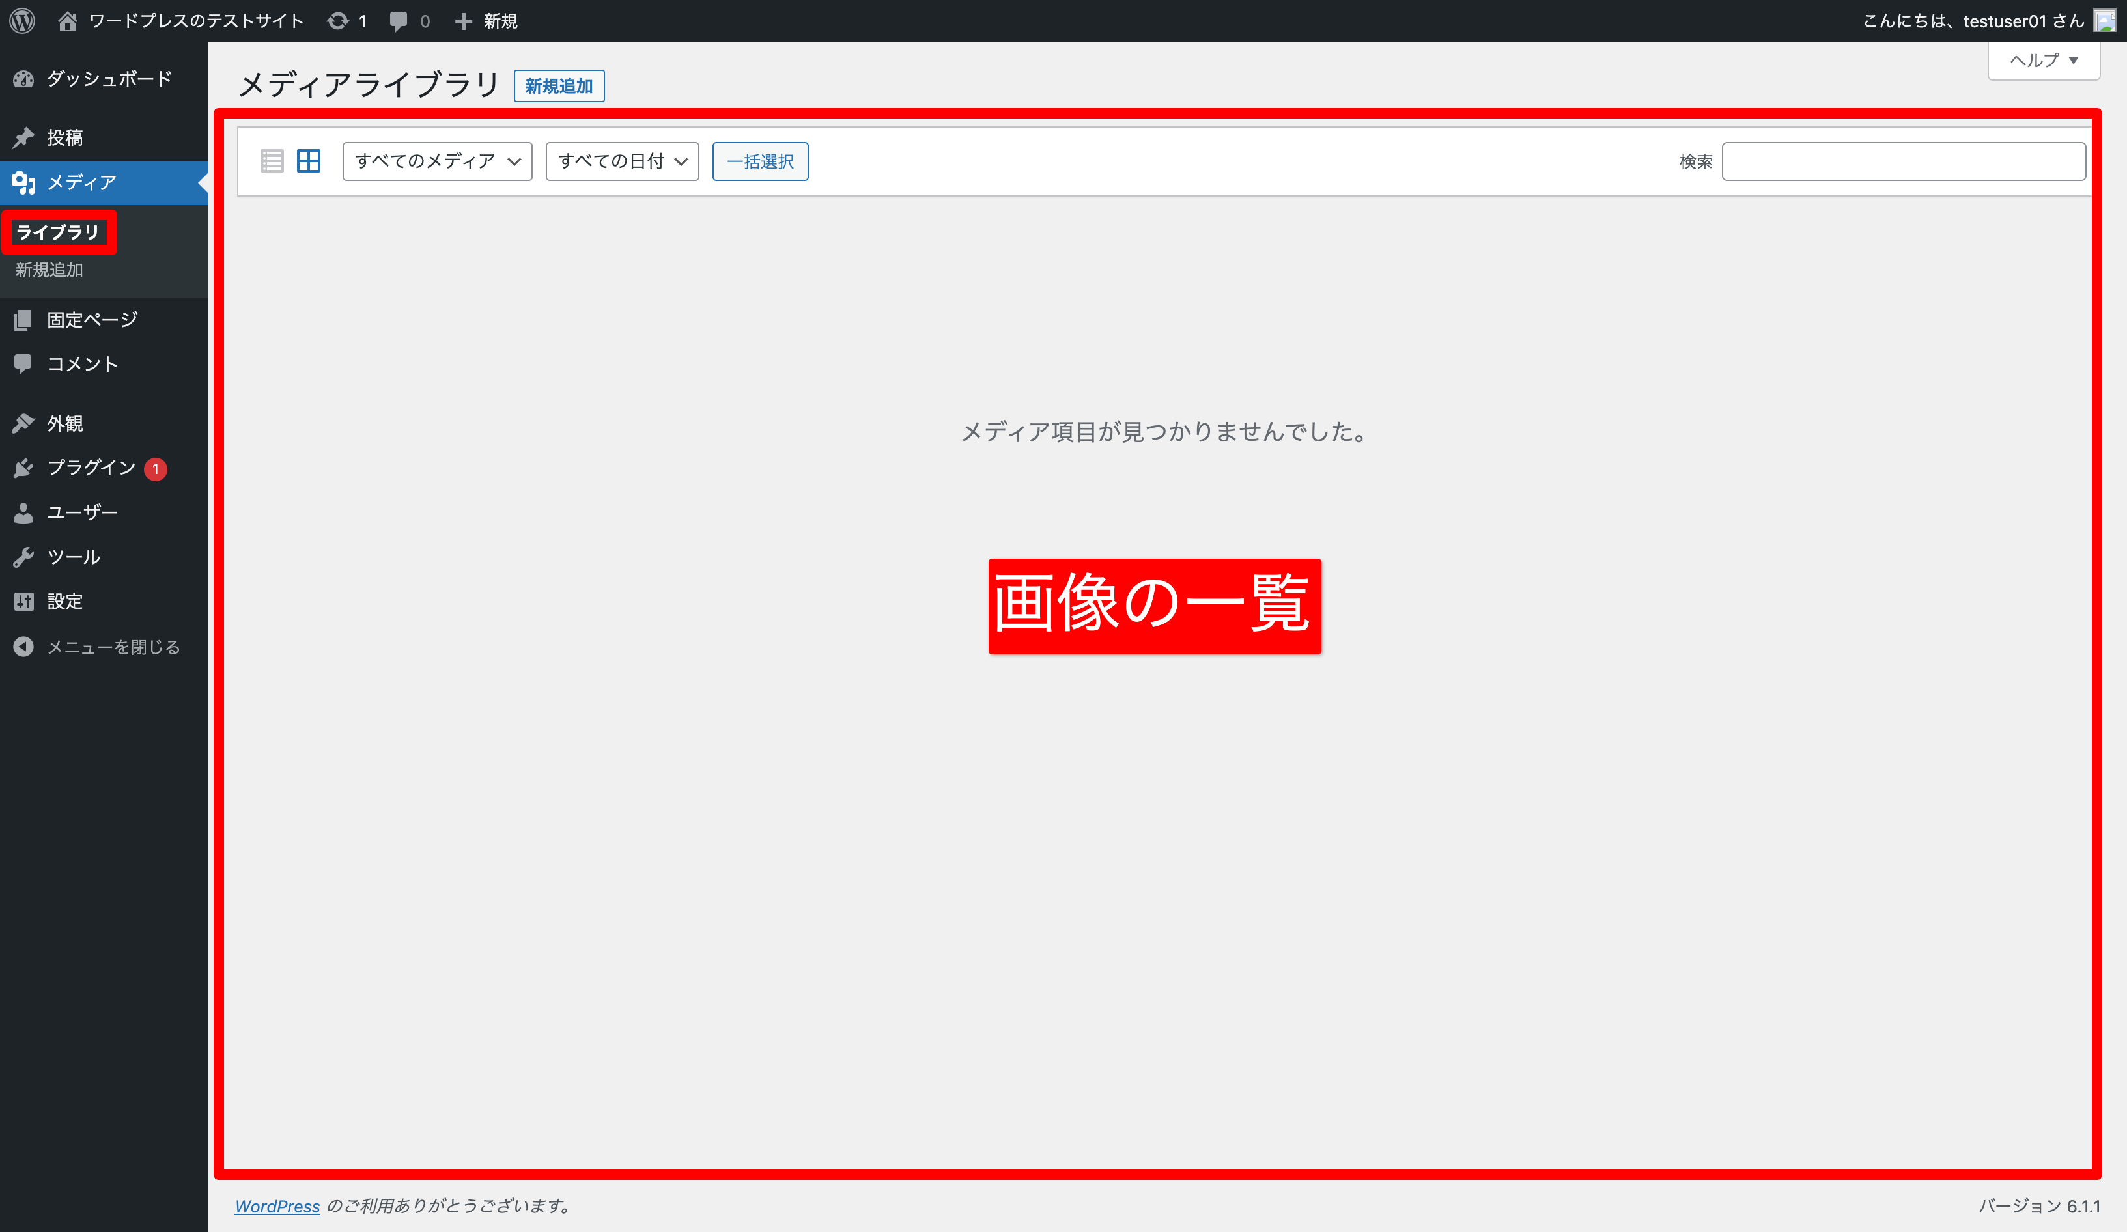Viewport: 2127px width, 1232px height.
Task: Click the red plugin update badge 1
Action: click(155, 468)
